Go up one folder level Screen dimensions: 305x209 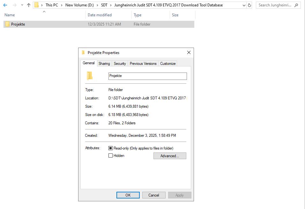click(29, 5)
